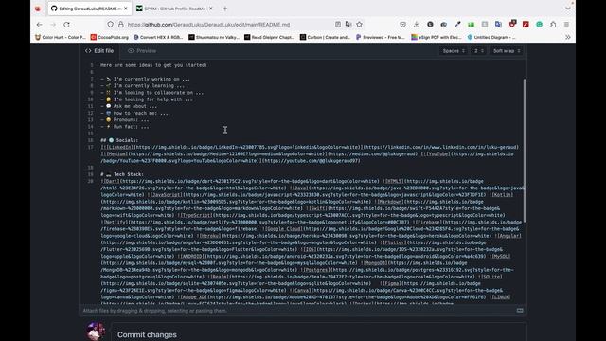Close the GPRM GitHub Profile Readme tab
Viewport: 606px width, 341px height.
click(210, 9)
